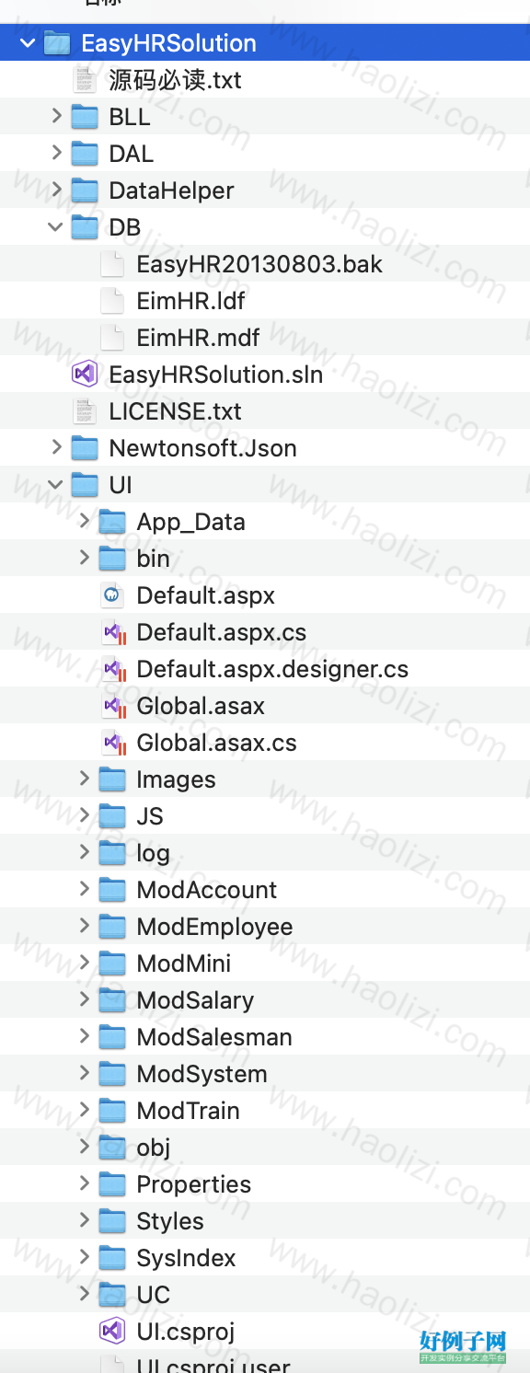Select the Properties folder name
This screenshot has width=530, height=1373.
(194, 1184)
